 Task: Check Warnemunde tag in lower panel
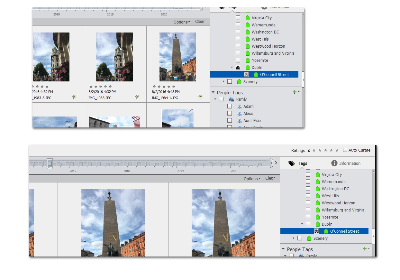coord(308,182)
